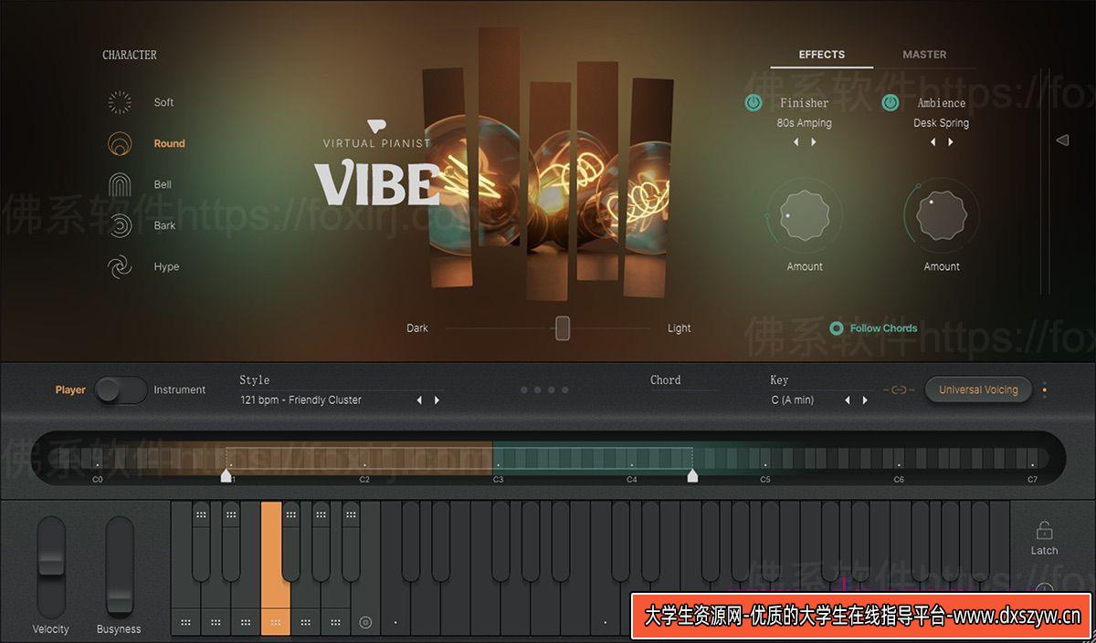Screen dimensions: 1096x643
Task: Open the Style dropdown 121 bpm - Friendly Cluster
Action: [x=301, y=400]
